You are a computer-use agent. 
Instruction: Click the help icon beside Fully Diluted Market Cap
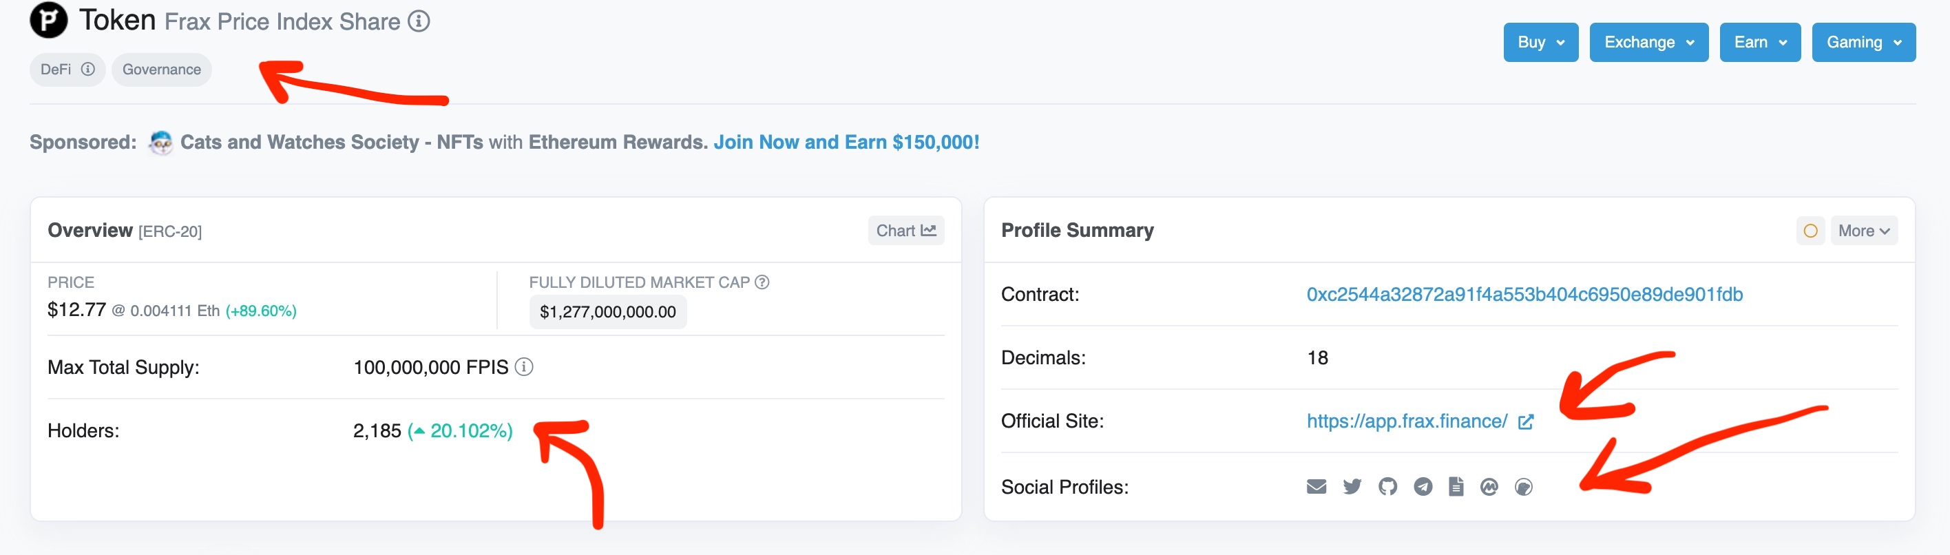click(x=762, y=282)
